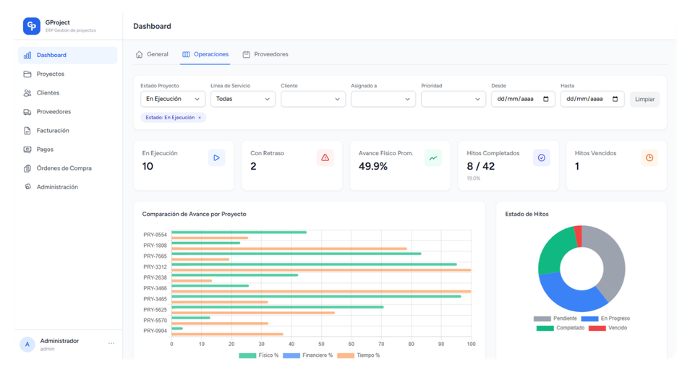This screenshot has width=690, height=372.
Task: Switch to the General tab
Action: pos(152,54)
